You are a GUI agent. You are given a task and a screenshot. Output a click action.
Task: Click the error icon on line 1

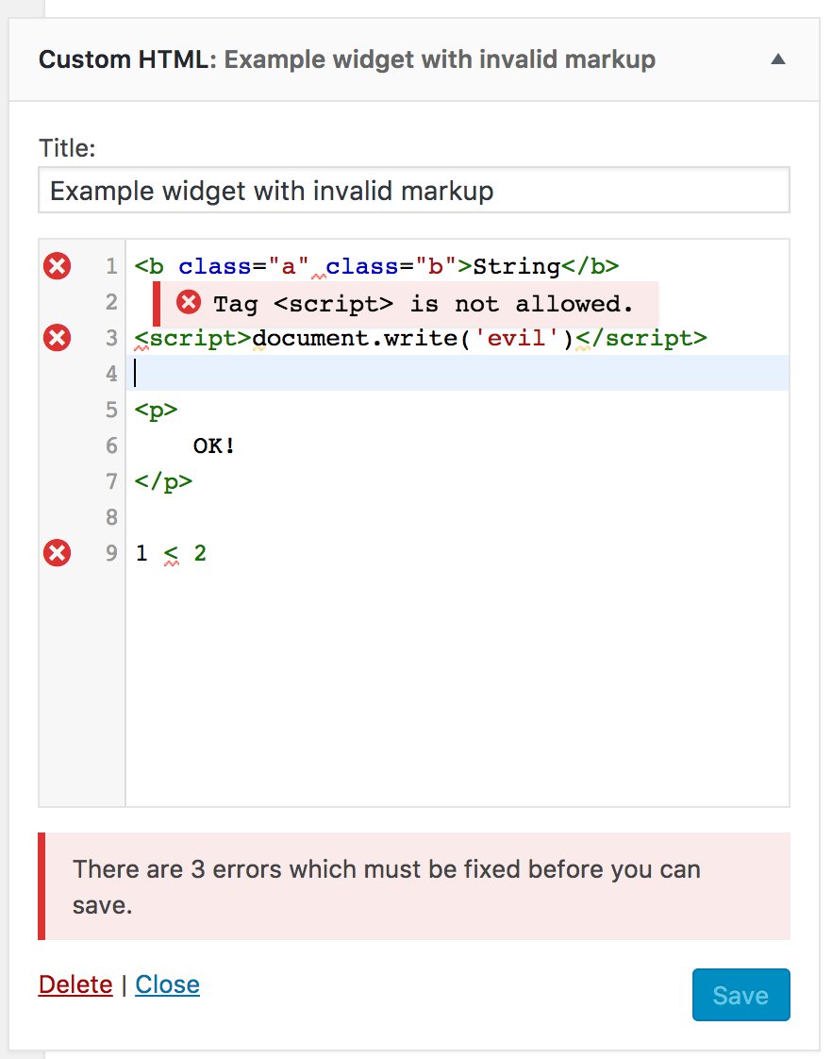click(x=57, y=266)
